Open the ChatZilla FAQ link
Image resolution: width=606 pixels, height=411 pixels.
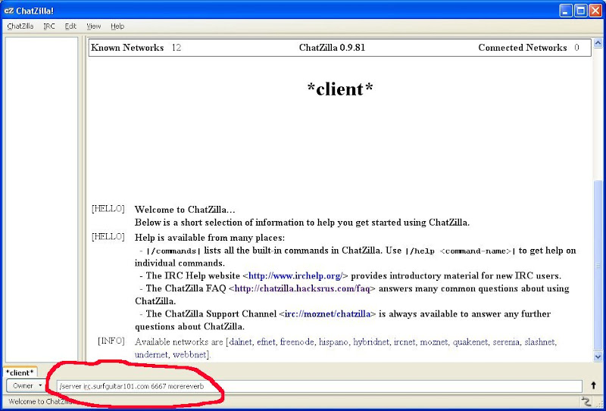pyautogui.click(x=301, y=288)
